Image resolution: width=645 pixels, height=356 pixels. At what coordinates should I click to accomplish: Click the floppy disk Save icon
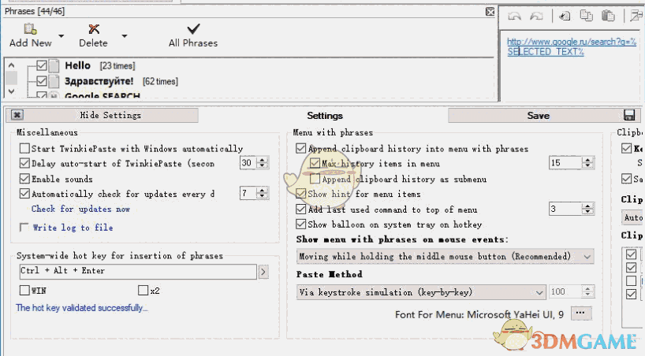tap(629, 115)
